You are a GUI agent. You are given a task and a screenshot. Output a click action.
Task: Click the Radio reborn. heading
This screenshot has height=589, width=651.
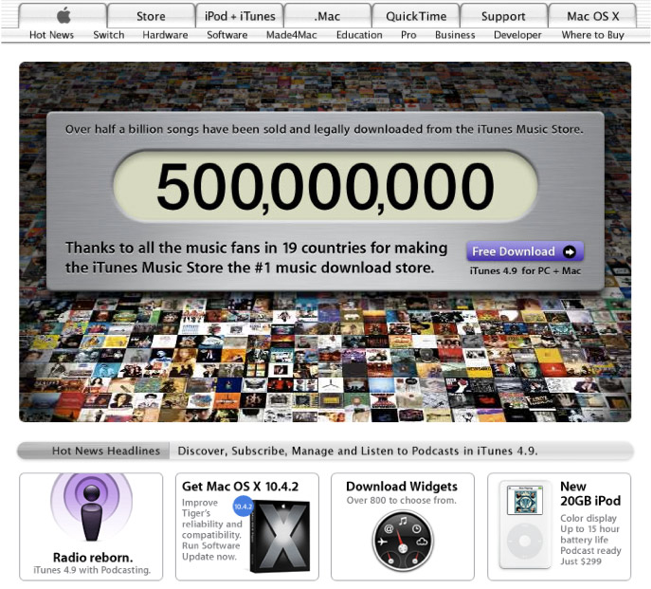[93, 558]
